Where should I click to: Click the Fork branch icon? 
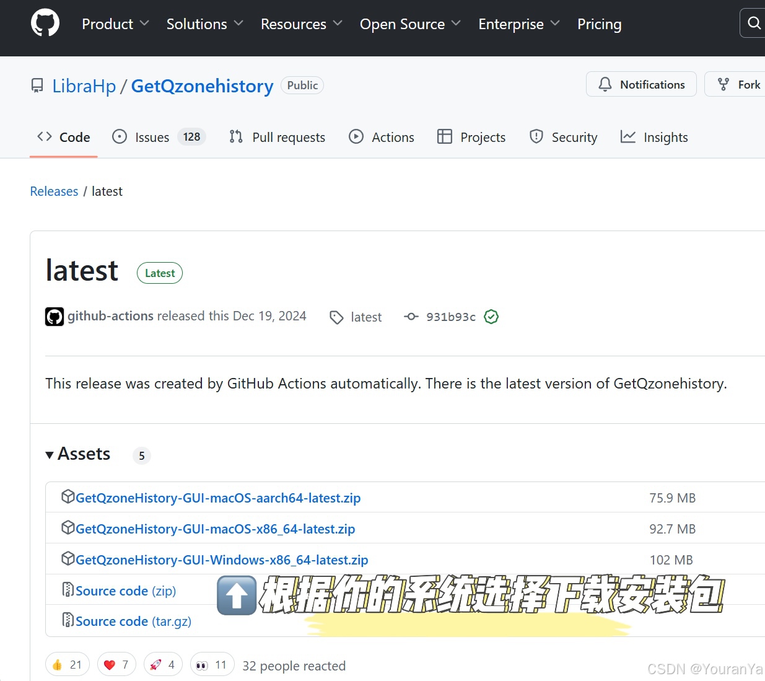pyautogui.click(x=723, y=84)
